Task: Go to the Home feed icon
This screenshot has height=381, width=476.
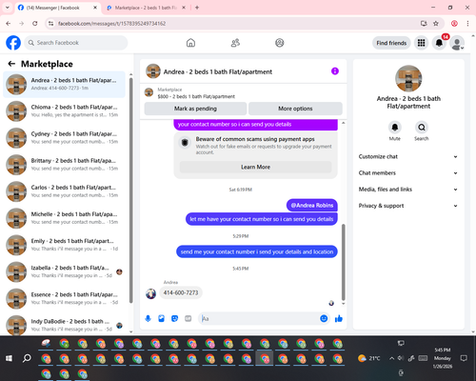Action: [x=190, y=43]
